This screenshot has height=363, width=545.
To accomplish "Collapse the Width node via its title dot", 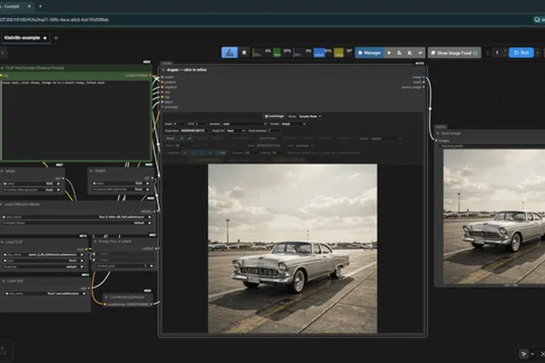I will [3, 172].
